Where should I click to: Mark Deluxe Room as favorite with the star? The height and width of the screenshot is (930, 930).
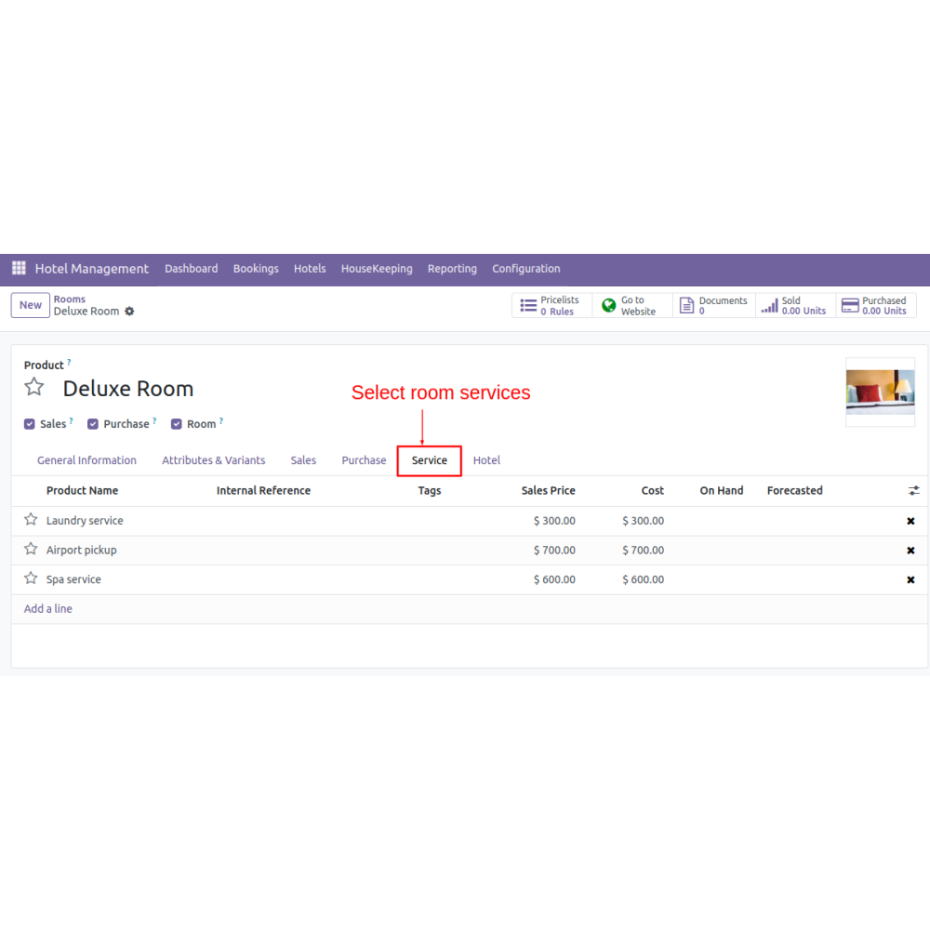tap(34, 388)
